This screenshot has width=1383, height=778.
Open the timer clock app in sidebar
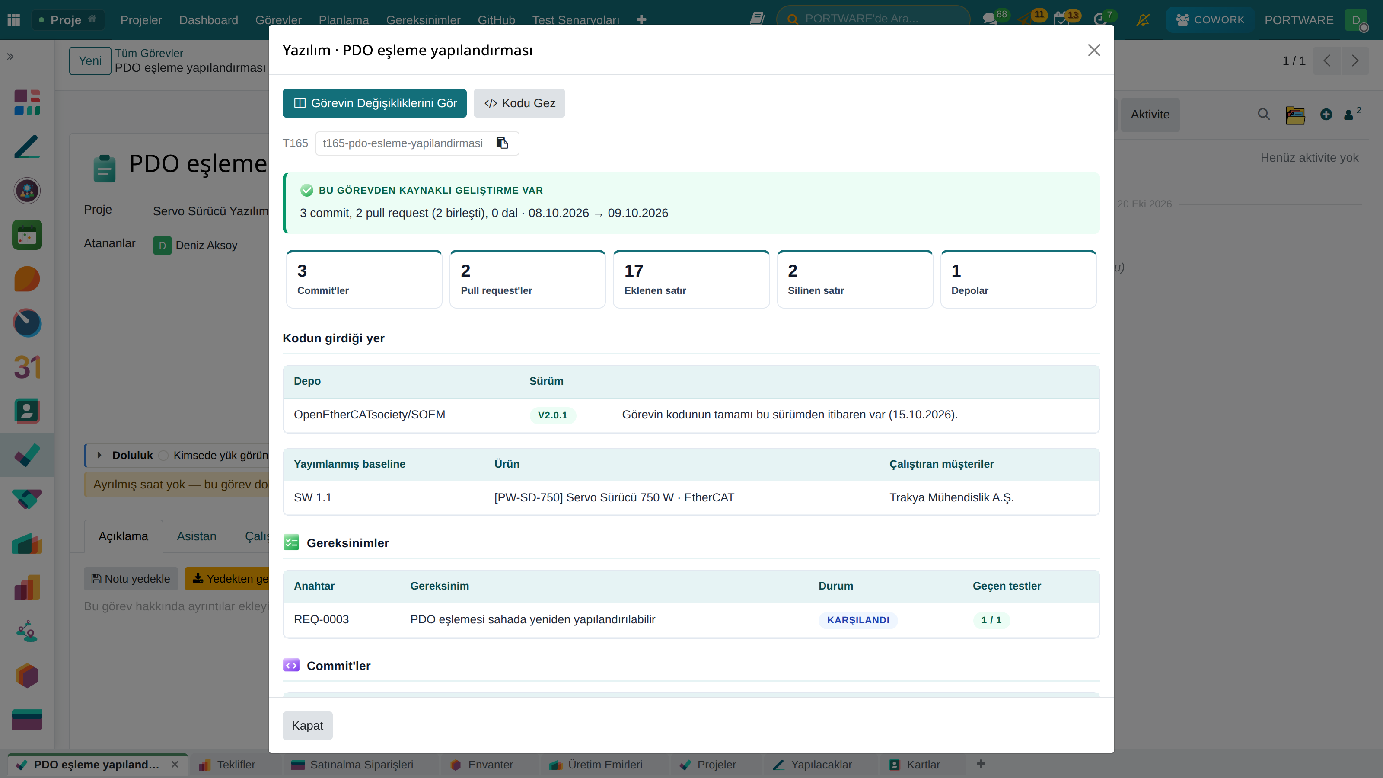click(27, 323)
